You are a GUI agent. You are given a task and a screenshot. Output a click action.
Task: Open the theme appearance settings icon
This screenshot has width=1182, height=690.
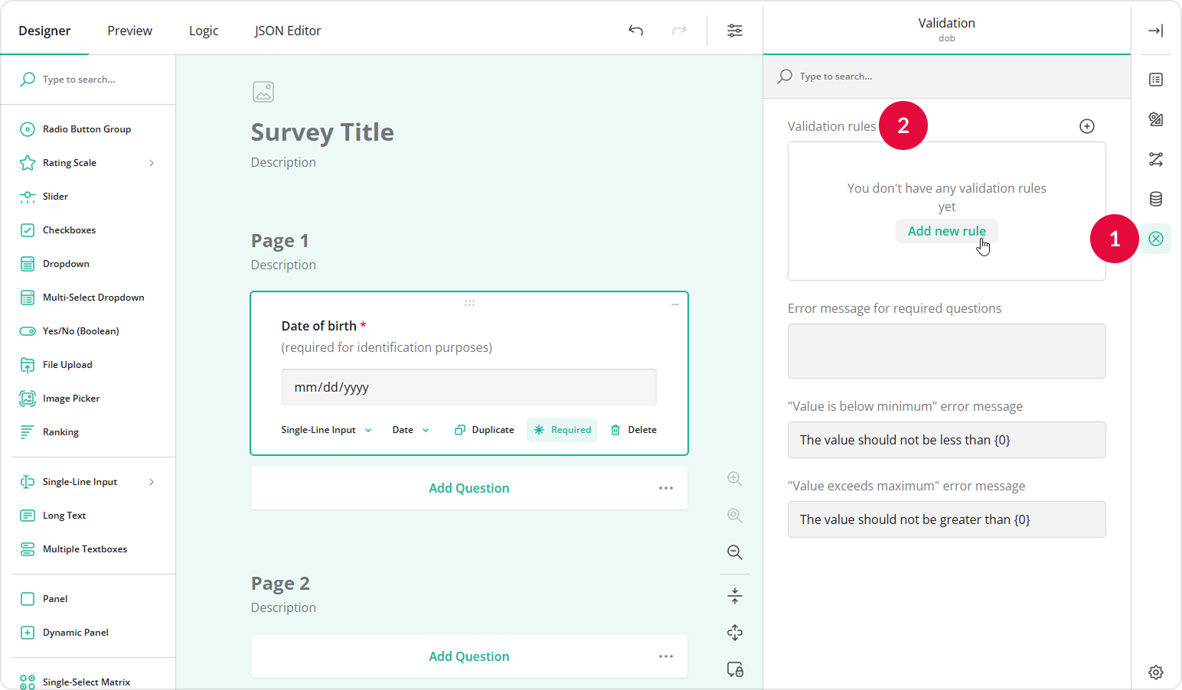coord(1156,119)
